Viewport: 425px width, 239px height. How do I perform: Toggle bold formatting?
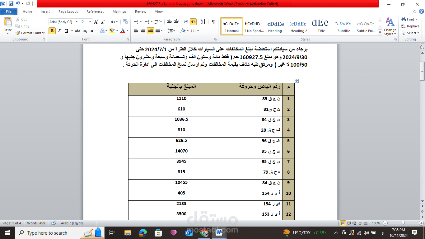tap(52, 31)
